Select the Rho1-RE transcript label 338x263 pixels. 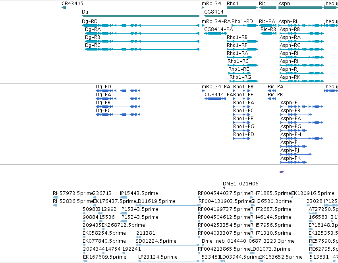point(239,69)
